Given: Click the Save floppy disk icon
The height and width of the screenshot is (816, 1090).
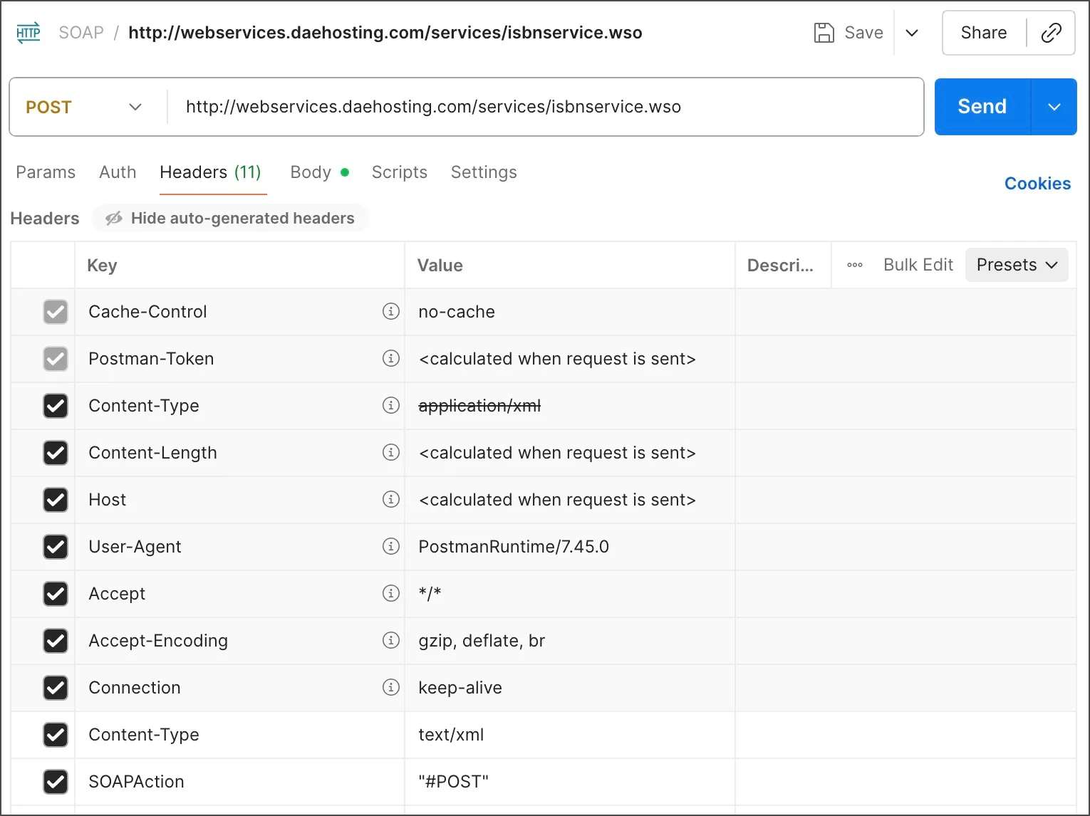Looking at the screenshot, I should point(824,33).
